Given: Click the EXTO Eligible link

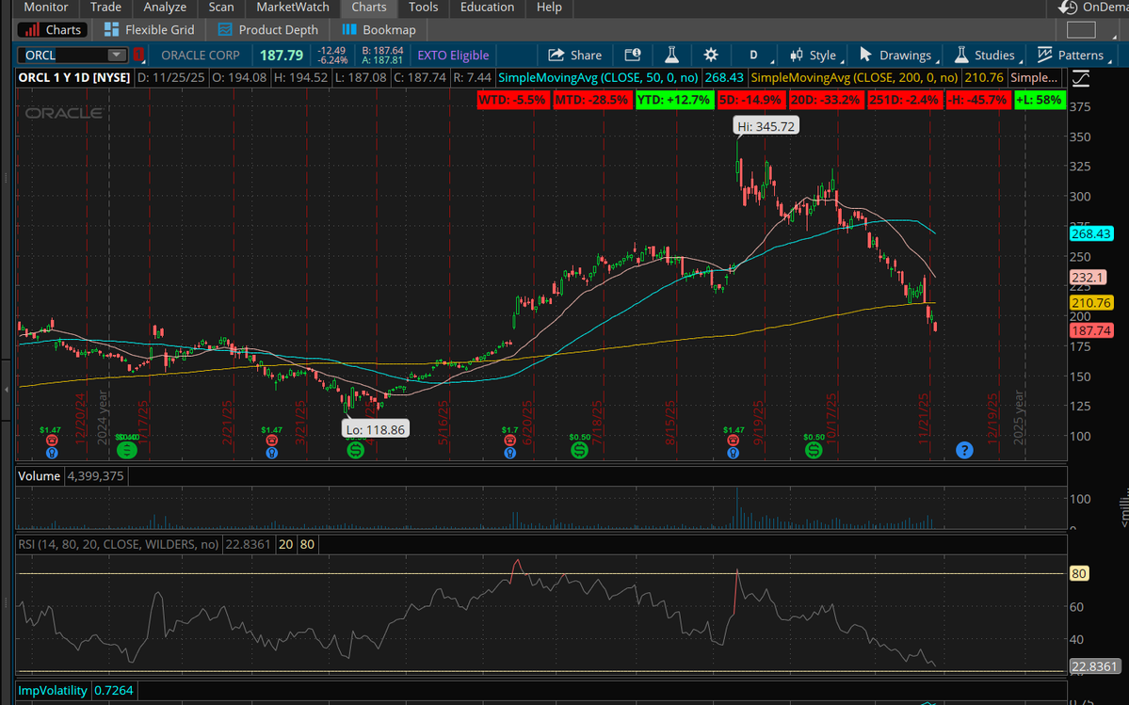Looking at the screenshot, I should (x=452, y=56).
